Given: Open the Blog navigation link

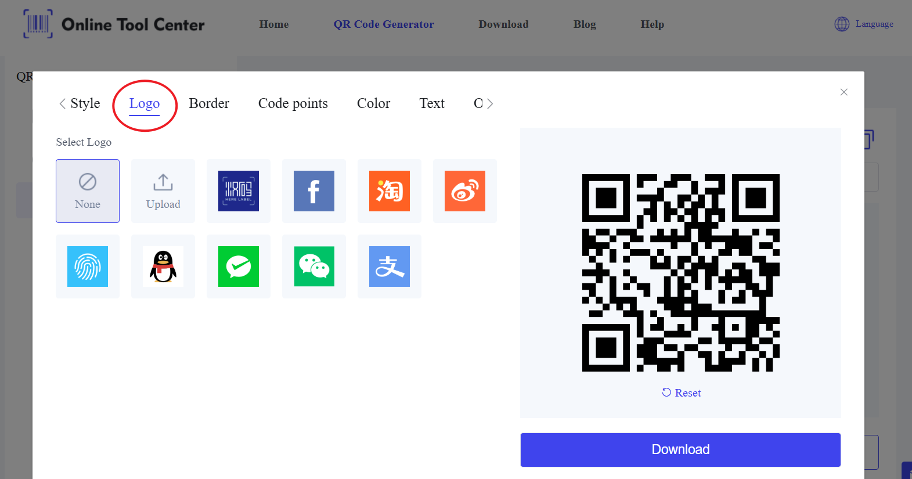Looking at the screenshot, I should coord(585,24).
